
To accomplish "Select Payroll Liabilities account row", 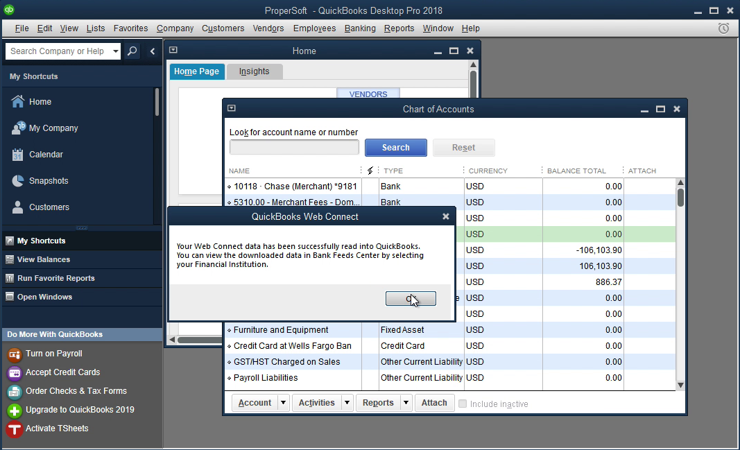I will pos(450,378).
